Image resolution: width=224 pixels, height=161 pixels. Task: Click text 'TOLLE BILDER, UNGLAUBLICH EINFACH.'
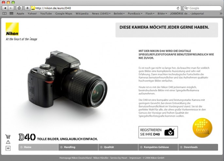pos(67,139)
